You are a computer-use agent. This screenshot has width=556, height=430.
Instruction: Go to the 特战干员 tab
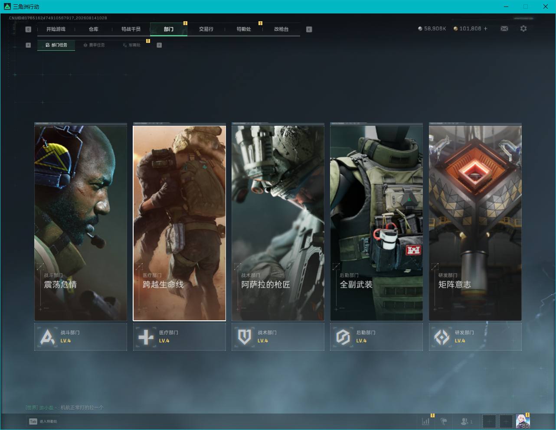[x=131, y=29]
